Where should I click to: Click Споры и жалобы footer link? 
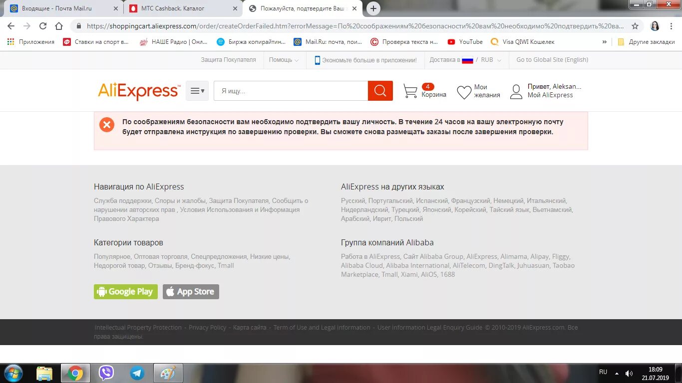pos(180,201)
